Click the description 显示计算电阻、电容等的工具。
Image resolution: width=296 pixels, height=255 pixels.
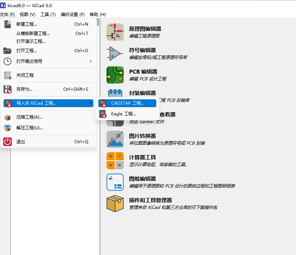(158, 165)
